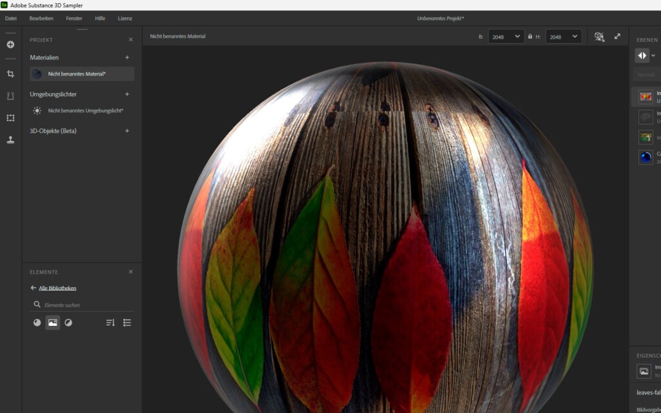Click the Umgebungslichter section heading

pos(53,94)
